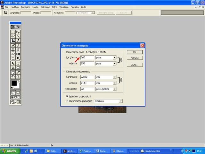The height and width of the screenshot is (154, 205).
Task: Open the Filtro menu
Action: (x=54, y=7)
